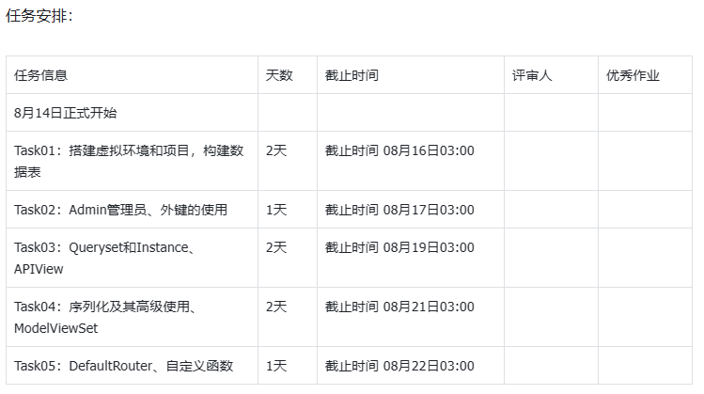Click the Task02 Admin管理员 task cell
This screenshot has width=704, height=394.
[x=120, y=210]
